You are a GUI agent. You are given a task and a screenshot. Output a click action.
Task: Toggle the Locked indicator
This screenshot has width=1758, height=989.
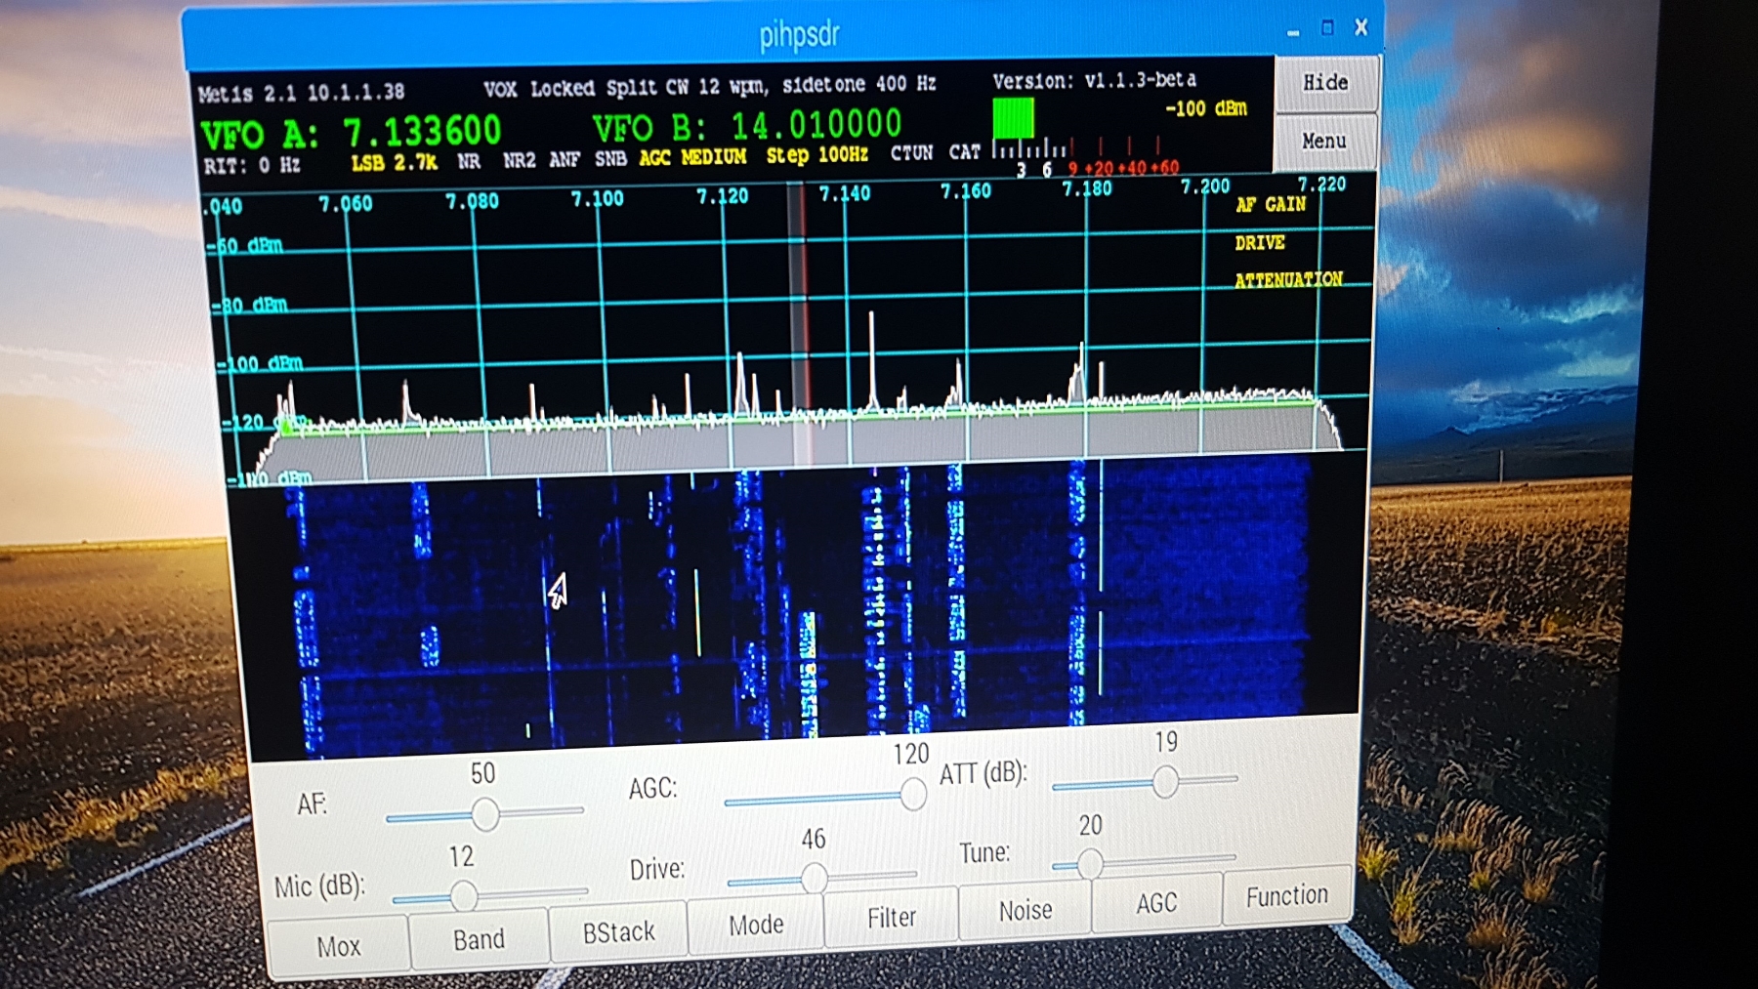click(562, 88)
